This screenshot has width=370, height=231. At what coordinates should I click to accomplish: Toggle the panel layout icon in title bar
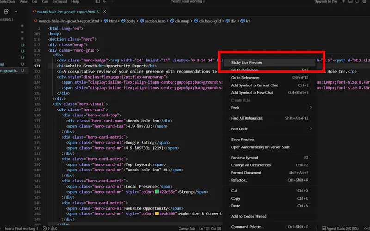(351, 2)
